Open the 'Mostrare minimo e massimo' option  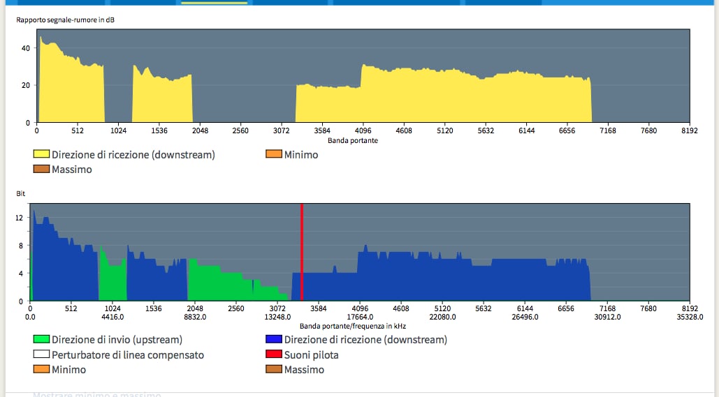pyautogui.click(x=96, y=394)
